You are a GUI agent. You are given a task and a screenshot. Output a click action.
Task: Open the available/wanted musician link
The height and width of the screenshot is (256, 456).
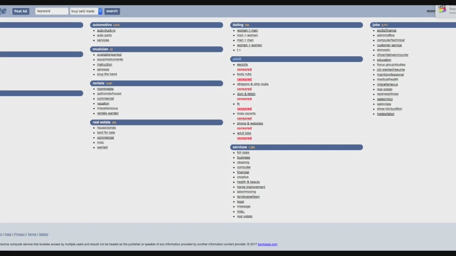point(109,55)
